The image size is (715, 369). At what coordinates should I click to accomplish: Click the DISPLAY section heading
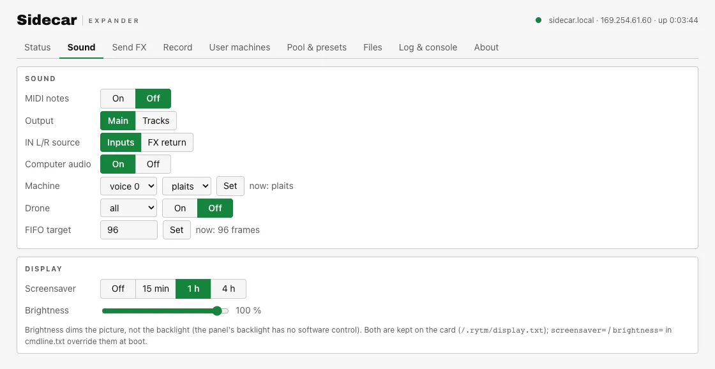point(43,269)
